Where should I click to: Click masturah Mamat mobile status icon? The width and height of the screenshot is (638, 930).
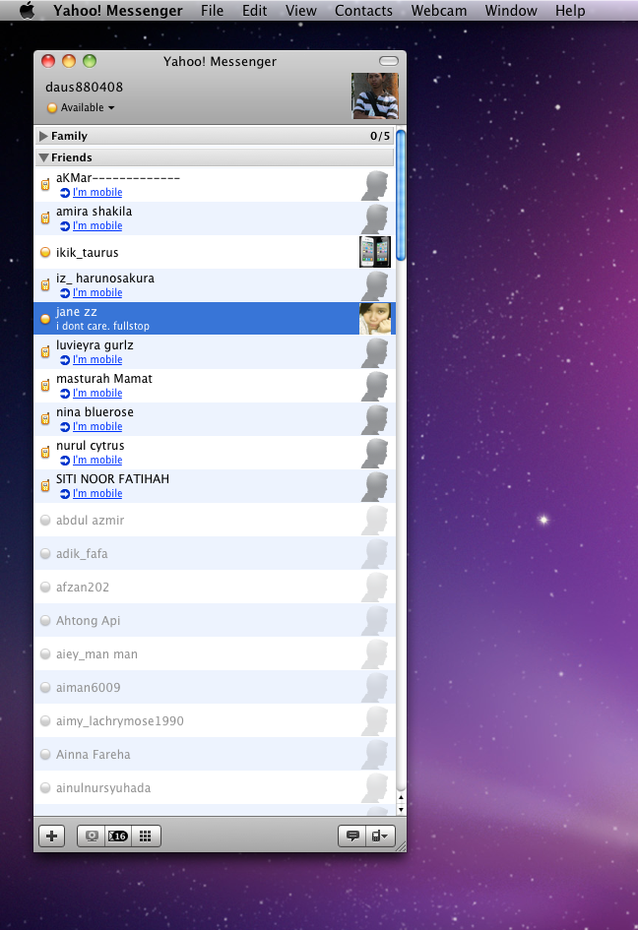coord(45,386)
